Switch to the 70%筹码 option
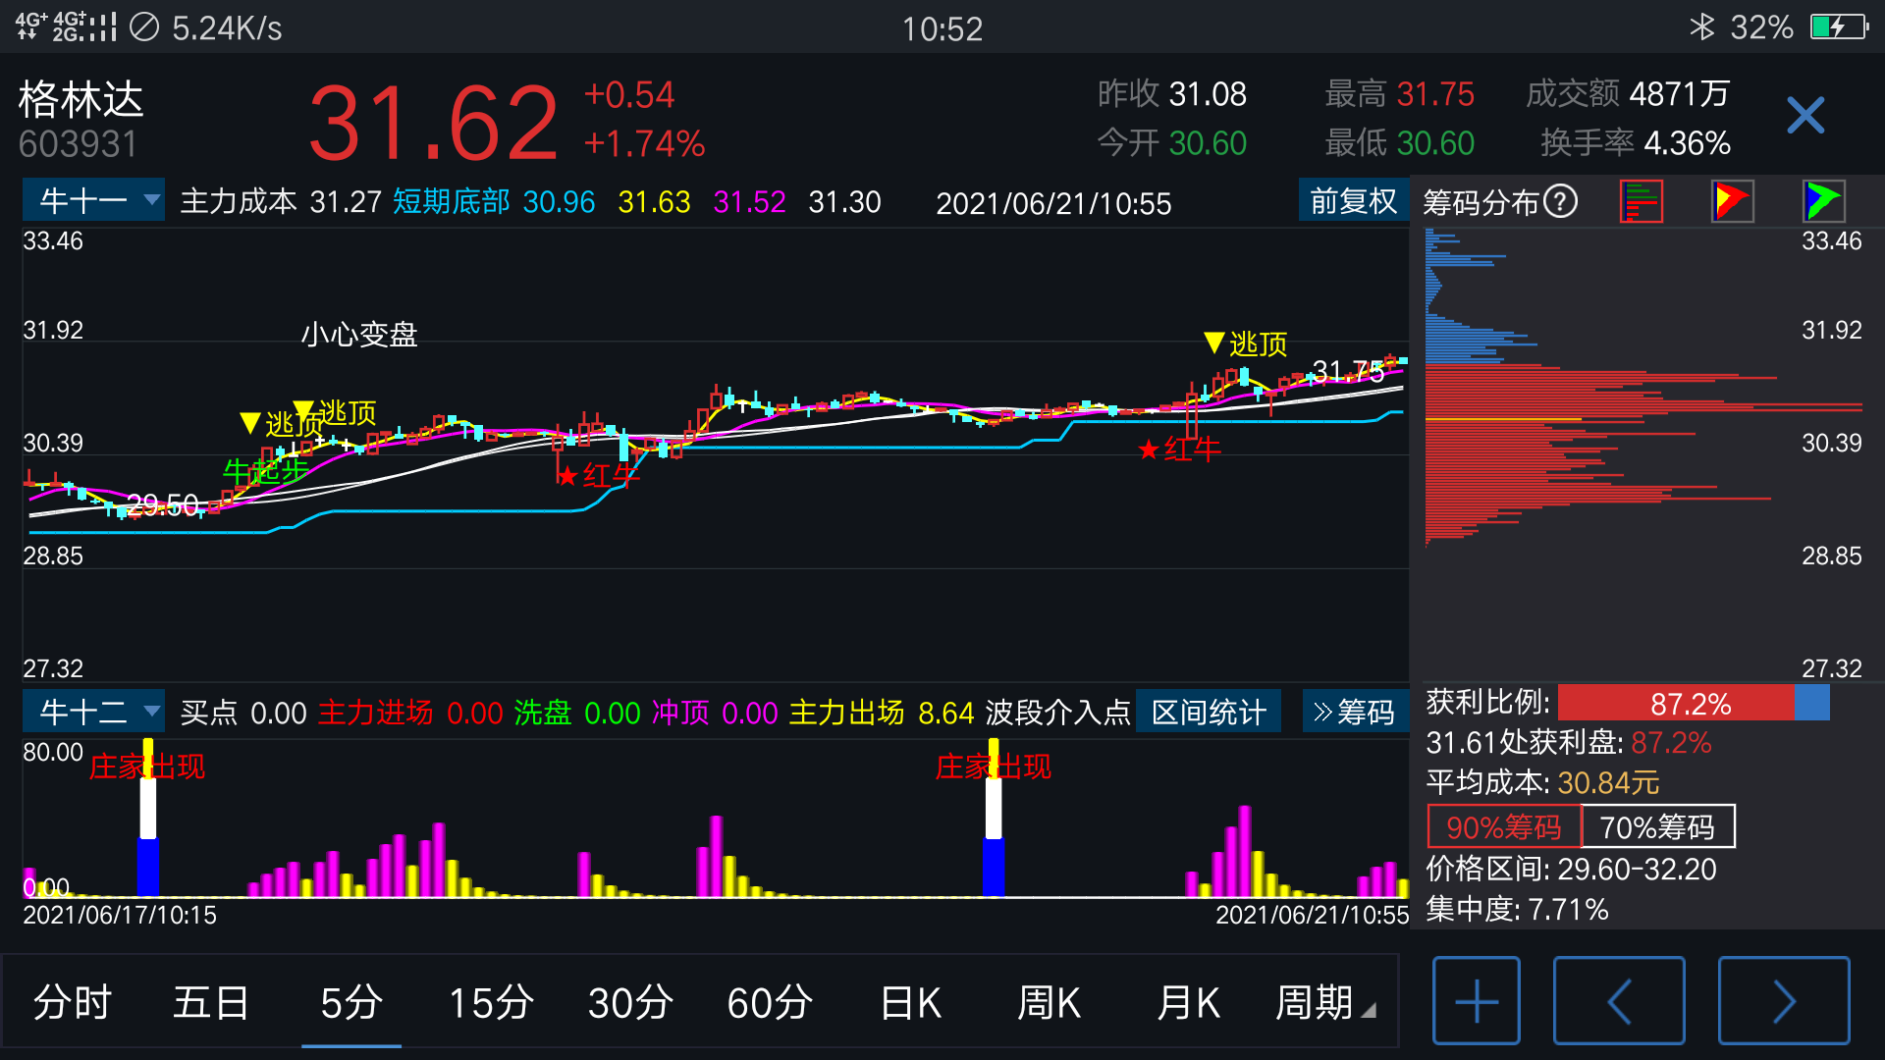The image size is (1885, 1060). tap(1656, 826)
